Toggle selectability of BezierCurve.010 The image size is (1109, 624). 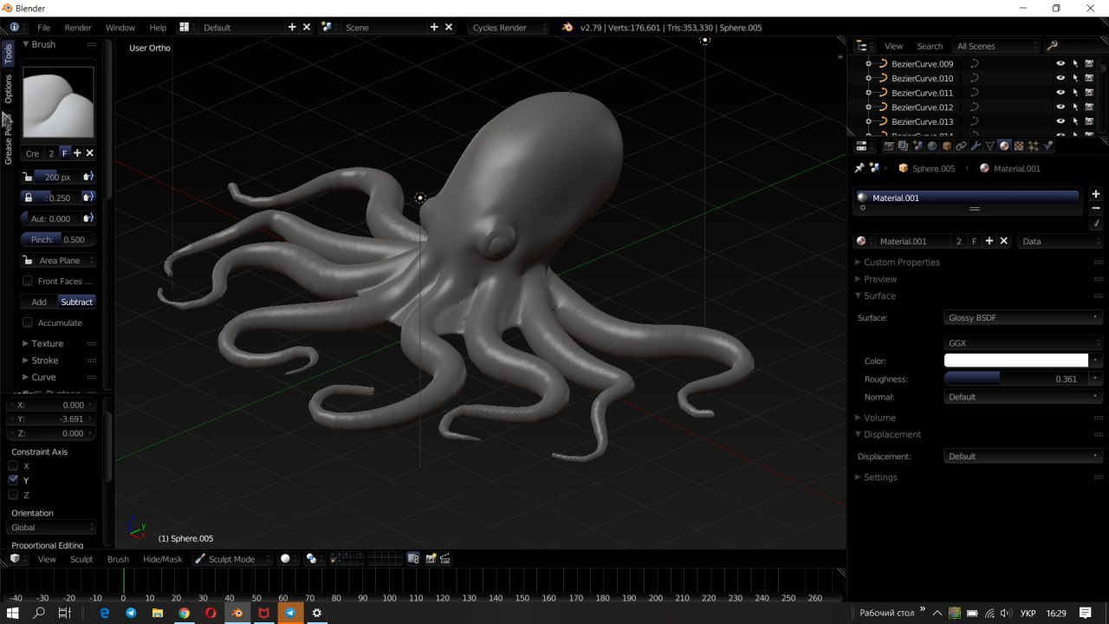(x=1075, y=78)
